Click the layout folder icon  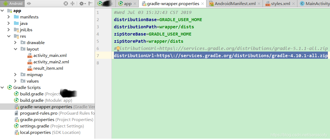[23, 49]
